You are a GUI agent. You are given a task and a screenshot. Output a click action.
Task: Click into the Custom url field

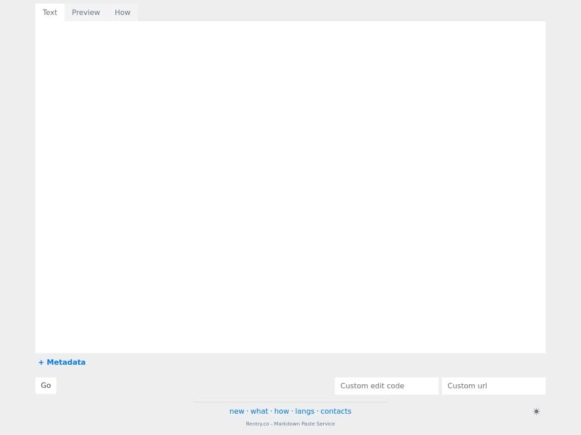(493, 386)
